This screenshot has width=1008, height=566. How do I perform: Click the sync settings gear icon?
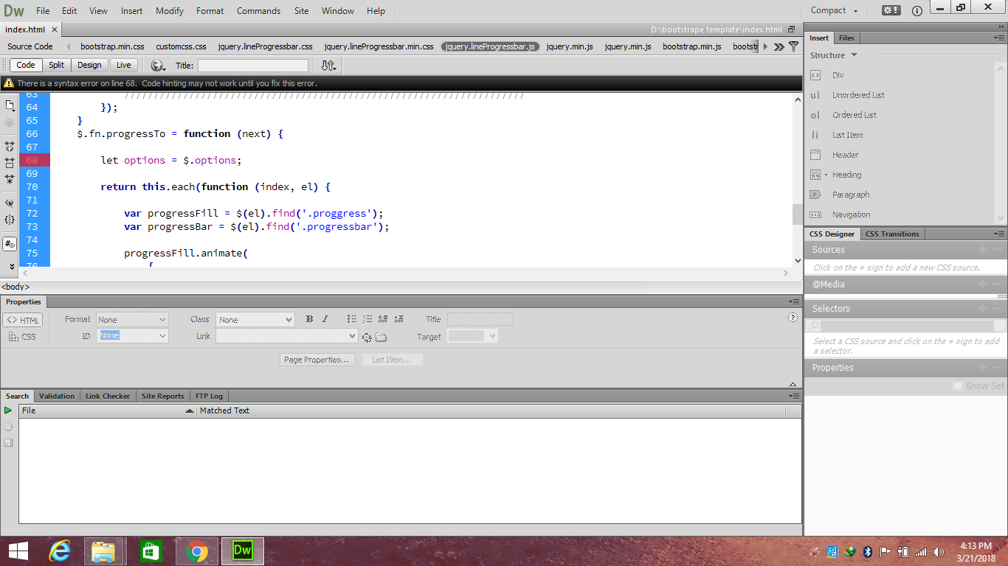(x=891, y=10)
